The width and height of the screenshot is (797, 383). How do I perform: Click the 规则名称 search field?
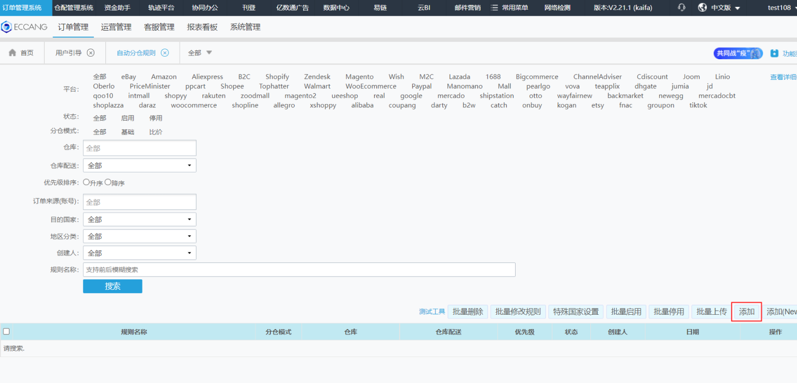(x=299, y=270)
